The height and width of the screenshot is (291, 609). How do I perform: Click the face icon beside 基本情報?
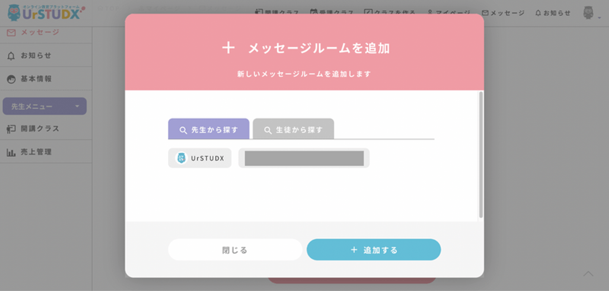point(11,79)
